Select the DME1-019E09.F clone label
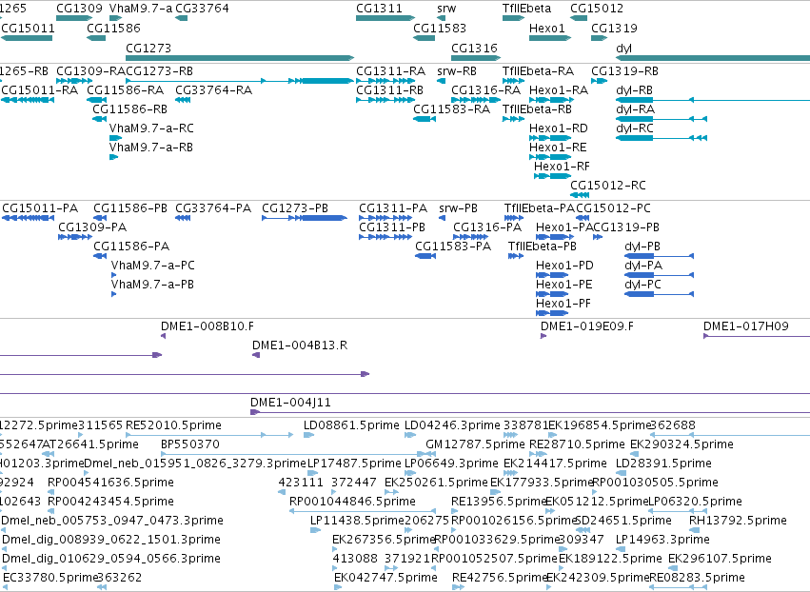Image resolution: width=810 pixels, height=592 pixels. pos(587,326)
